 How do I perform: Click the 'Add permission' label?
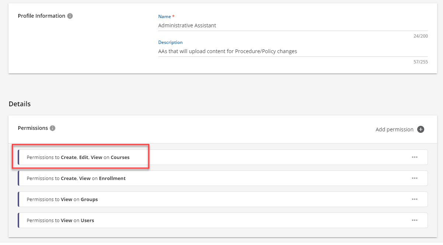click(394, 130)
